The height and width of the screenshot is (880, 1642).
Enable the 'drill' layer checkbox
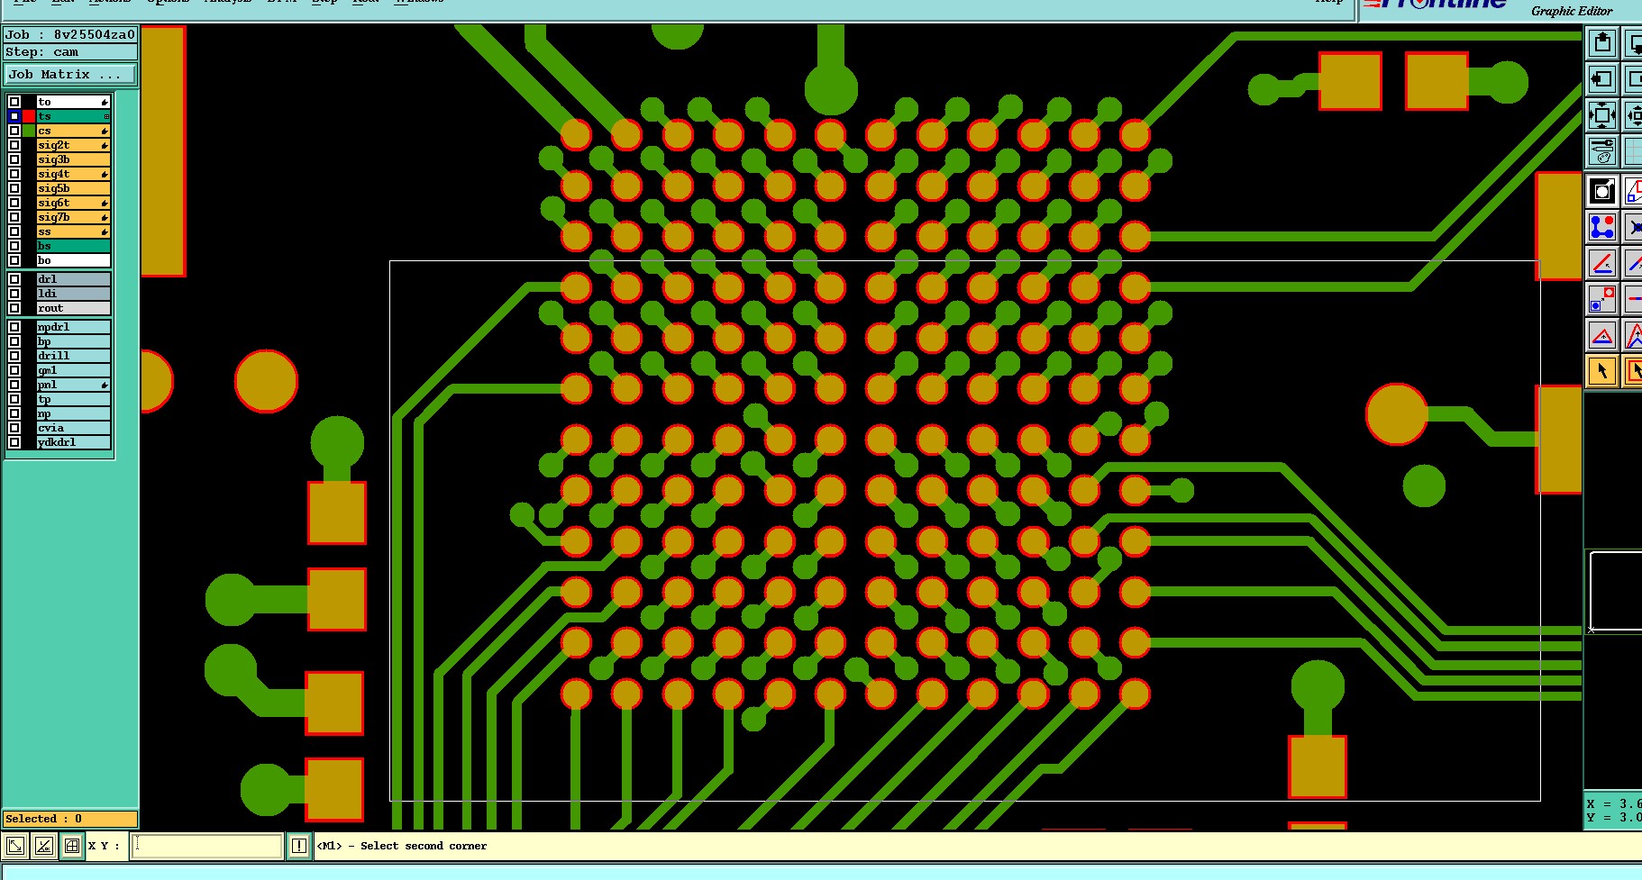14,356
